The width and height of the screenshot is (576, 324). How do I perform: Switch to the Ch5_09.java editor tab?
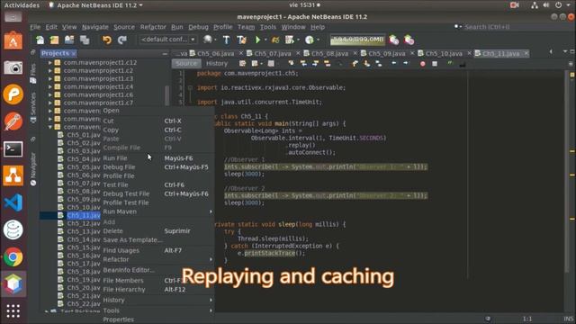pos(387,54)
